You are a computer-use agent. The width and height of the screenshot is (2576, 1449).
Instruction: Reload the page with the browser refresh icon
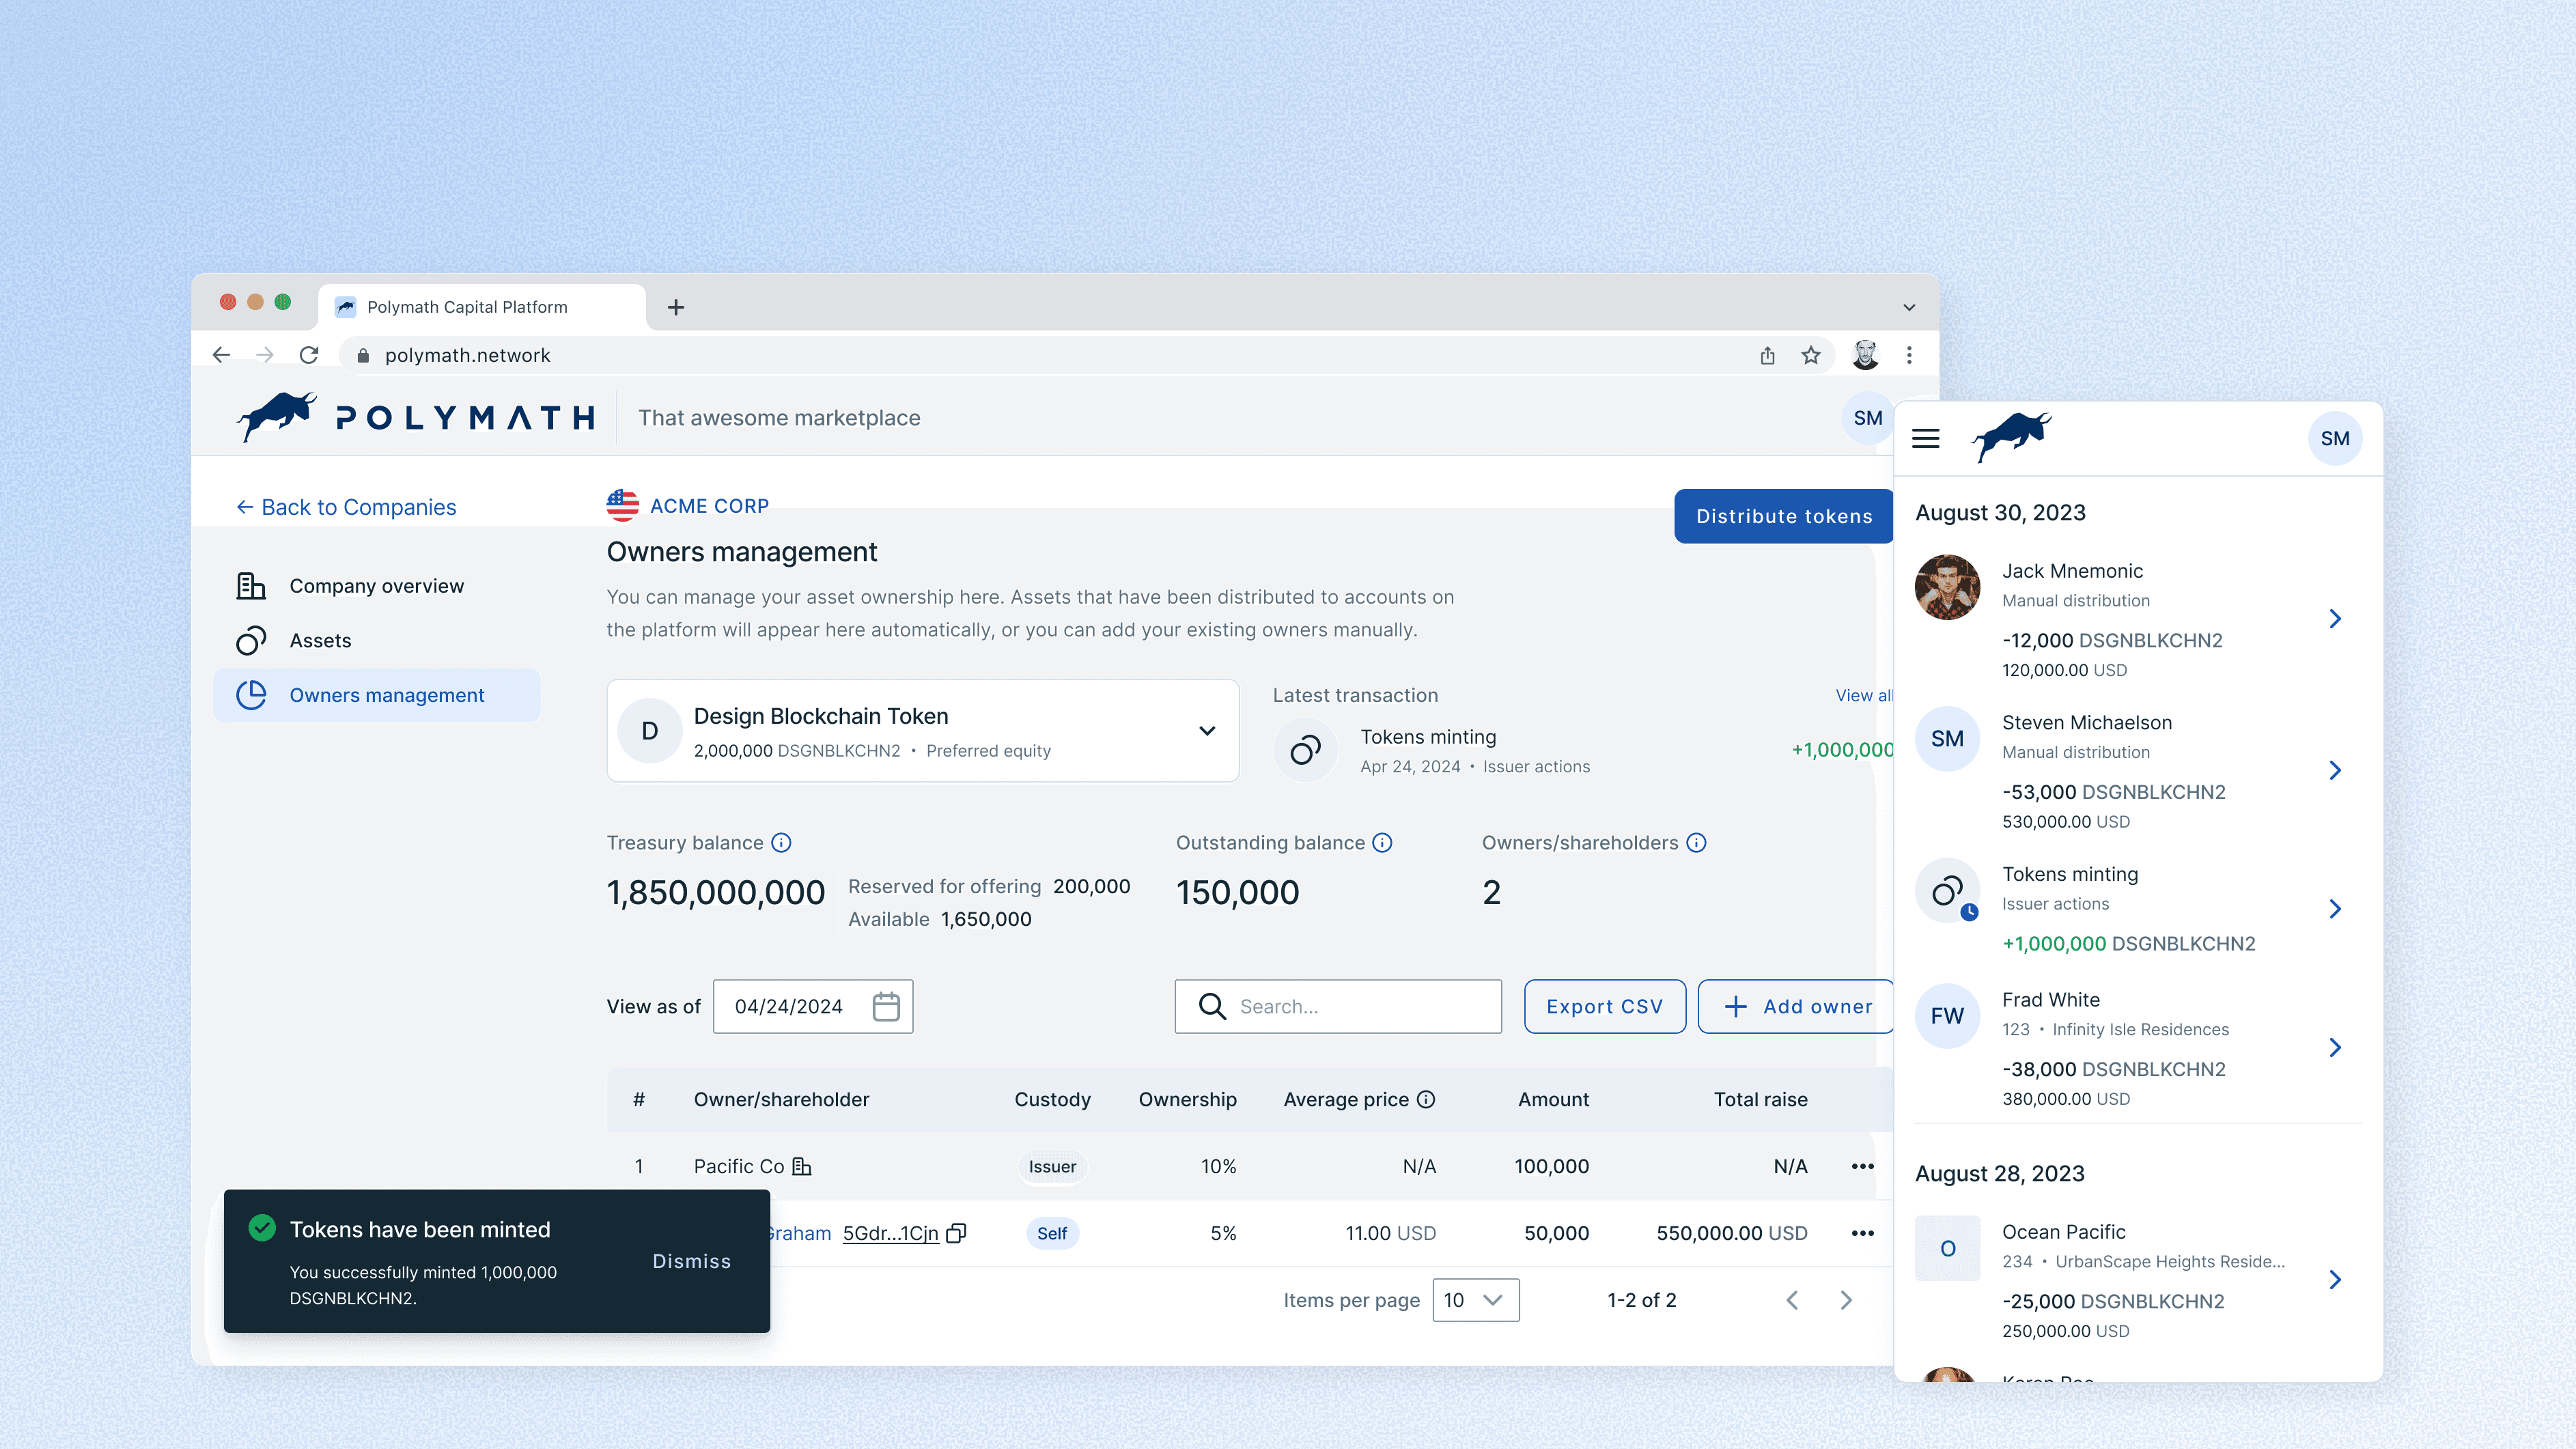(309, 355)
